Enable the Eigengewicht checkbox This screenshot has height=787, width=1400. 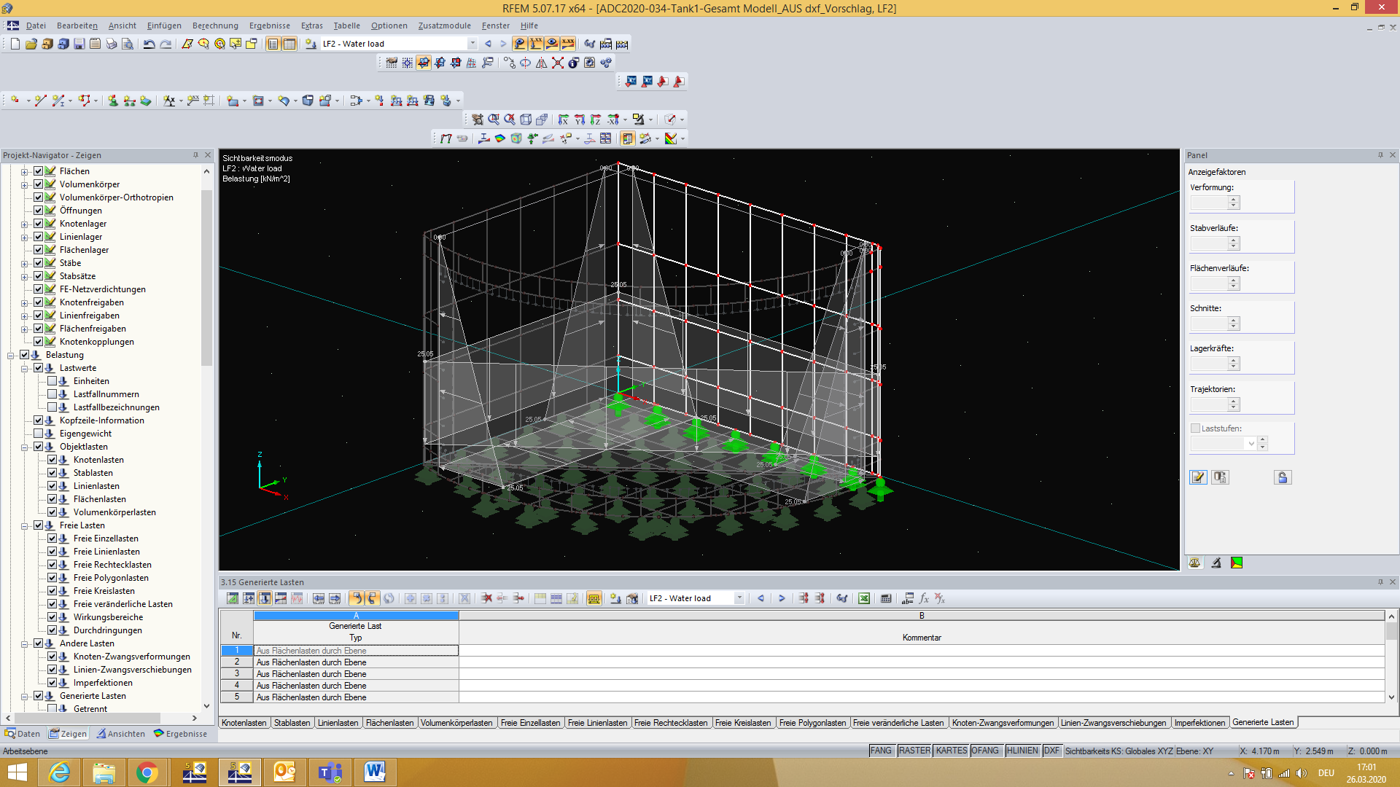[39, 434]
